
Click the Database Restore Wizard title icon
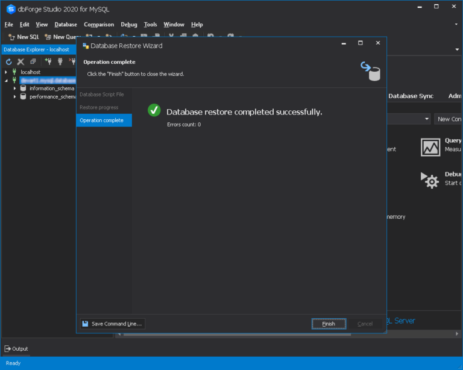point(86,46)
